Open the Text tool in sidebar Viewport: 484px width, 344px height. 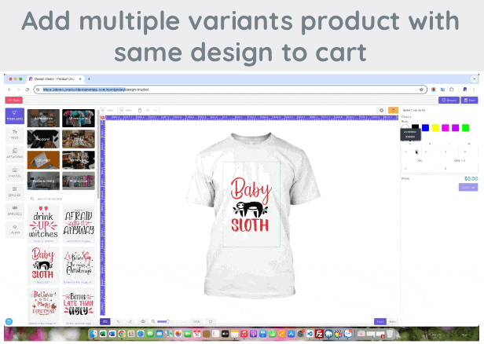tap(14, 136)
